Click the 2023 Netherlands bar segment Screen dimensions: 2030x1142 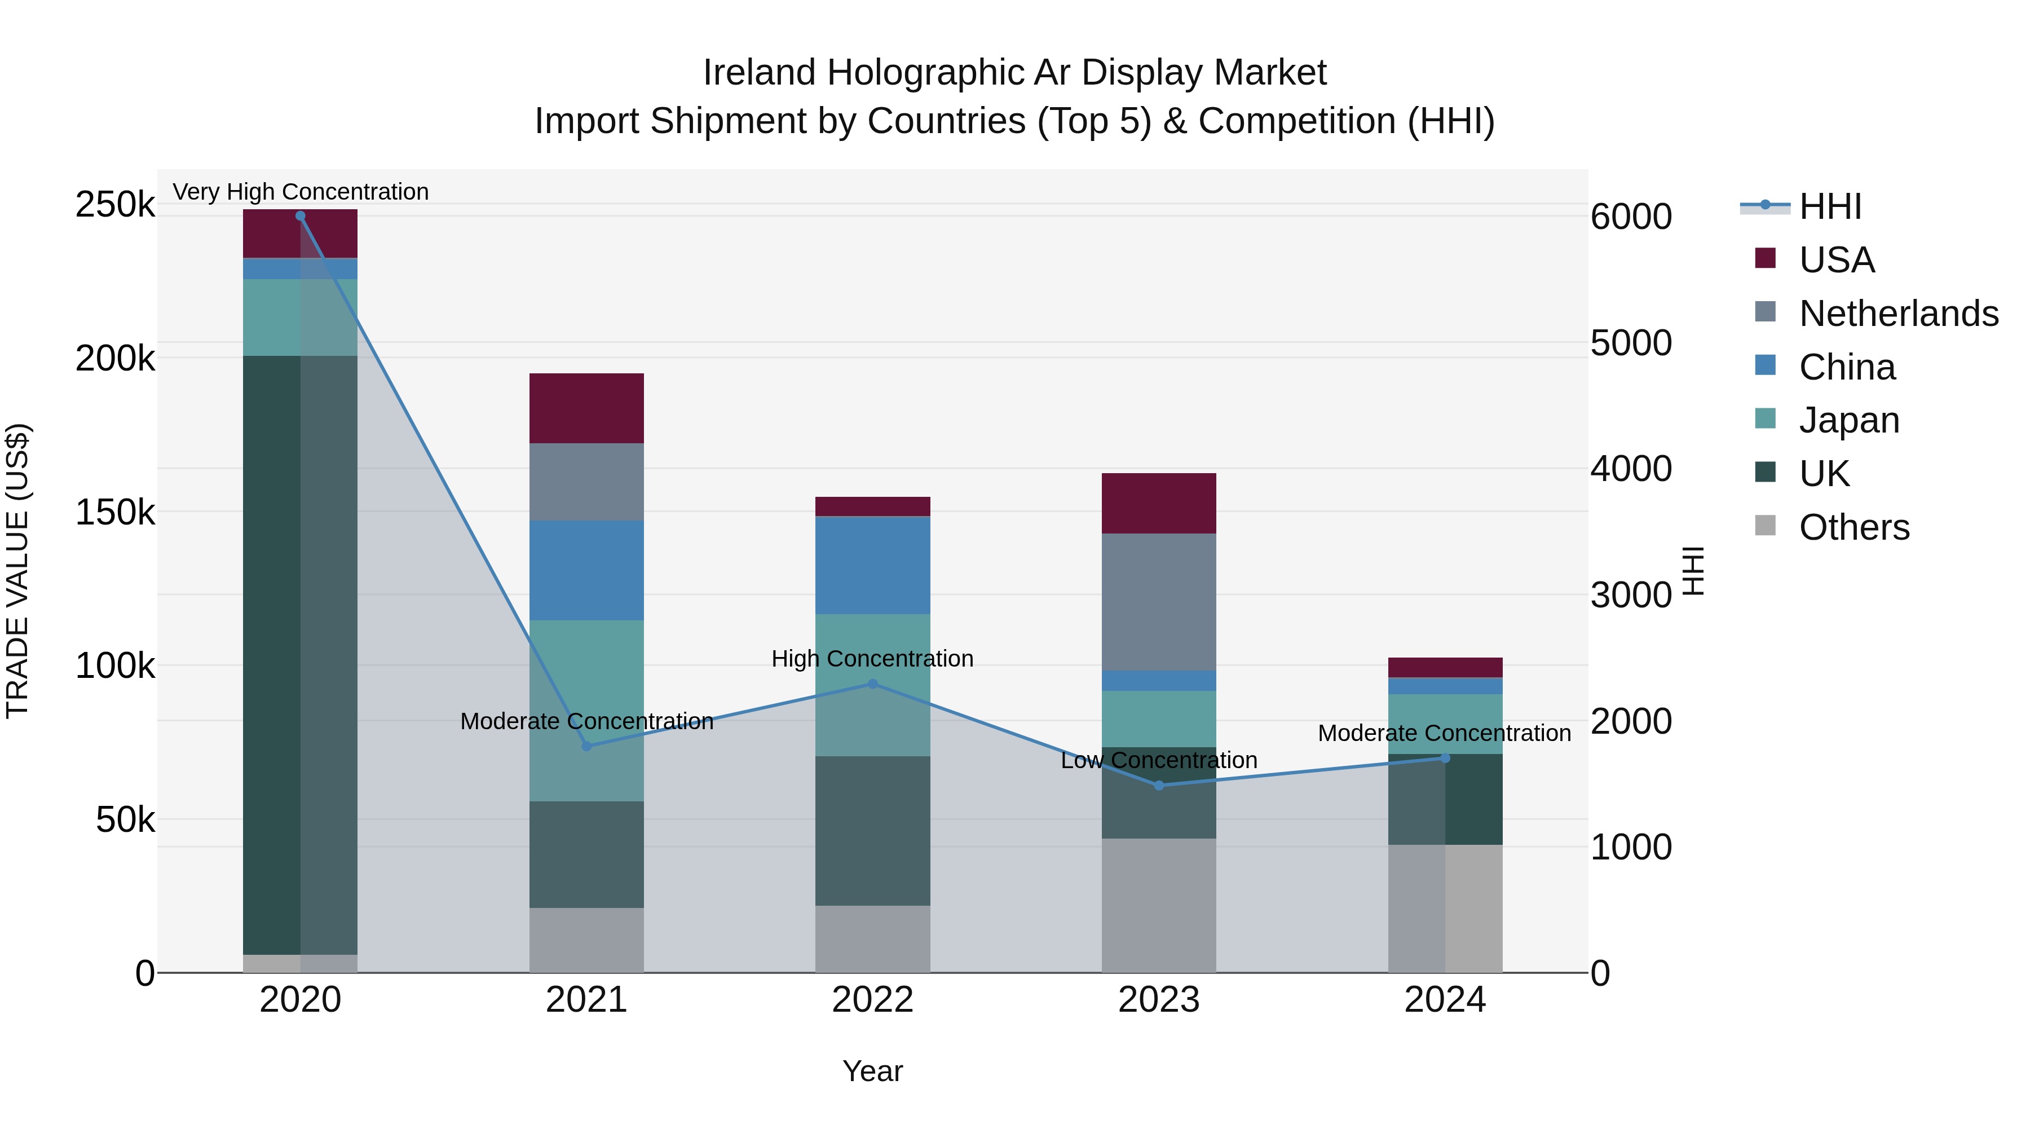click(1158, 602)
